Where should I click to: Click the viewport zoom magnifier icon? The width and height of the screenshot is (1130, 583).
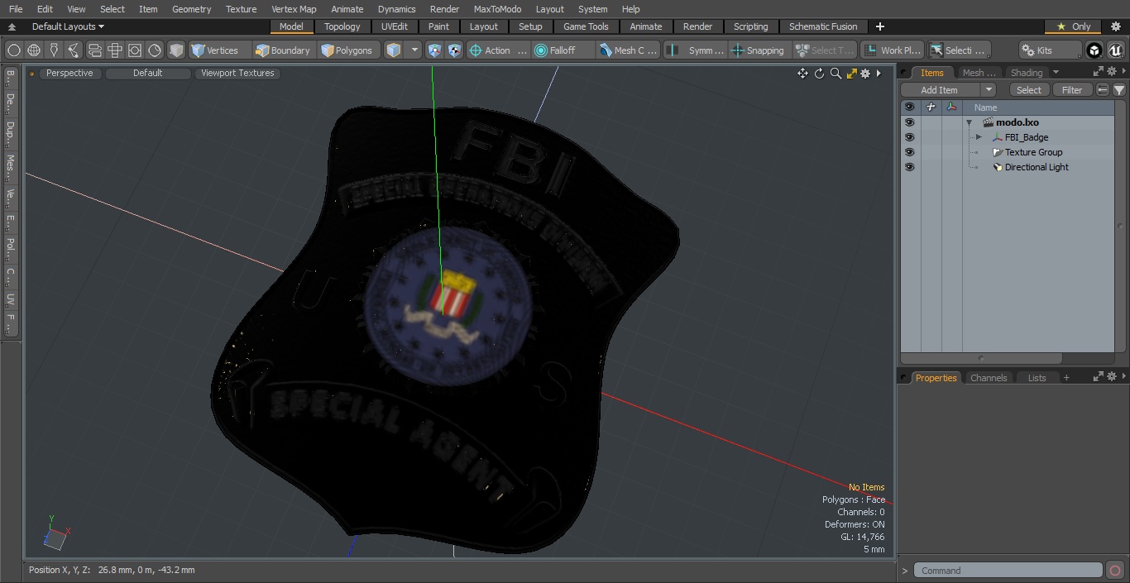pos(836,74)
